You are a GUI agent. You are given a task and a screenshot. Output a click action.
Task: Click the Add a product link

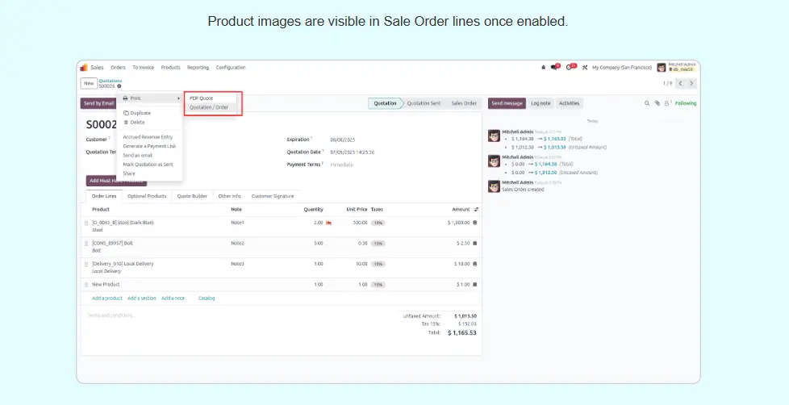(x=106, y=299)
